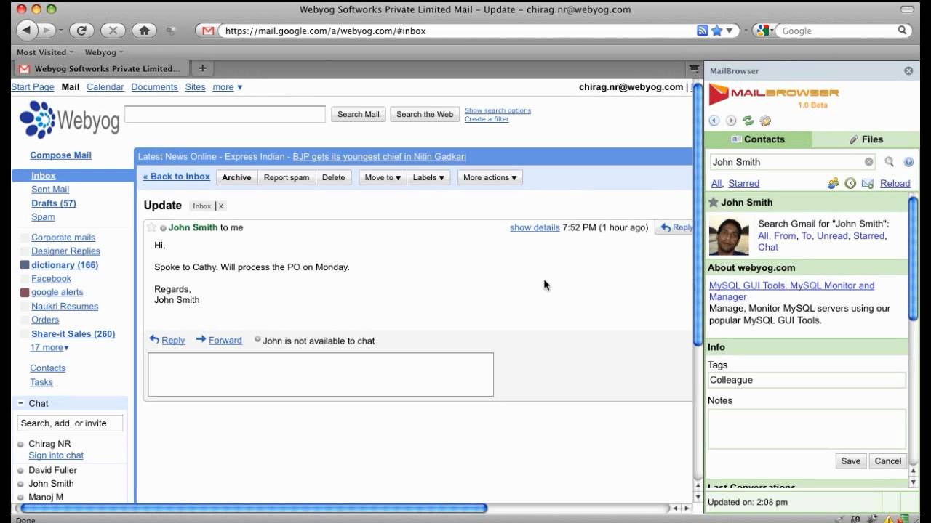Image resolution: width=931 pixels, height=523 pixels.
Task: Click the people group icon in MailBrowser
Action: point(834,183)
